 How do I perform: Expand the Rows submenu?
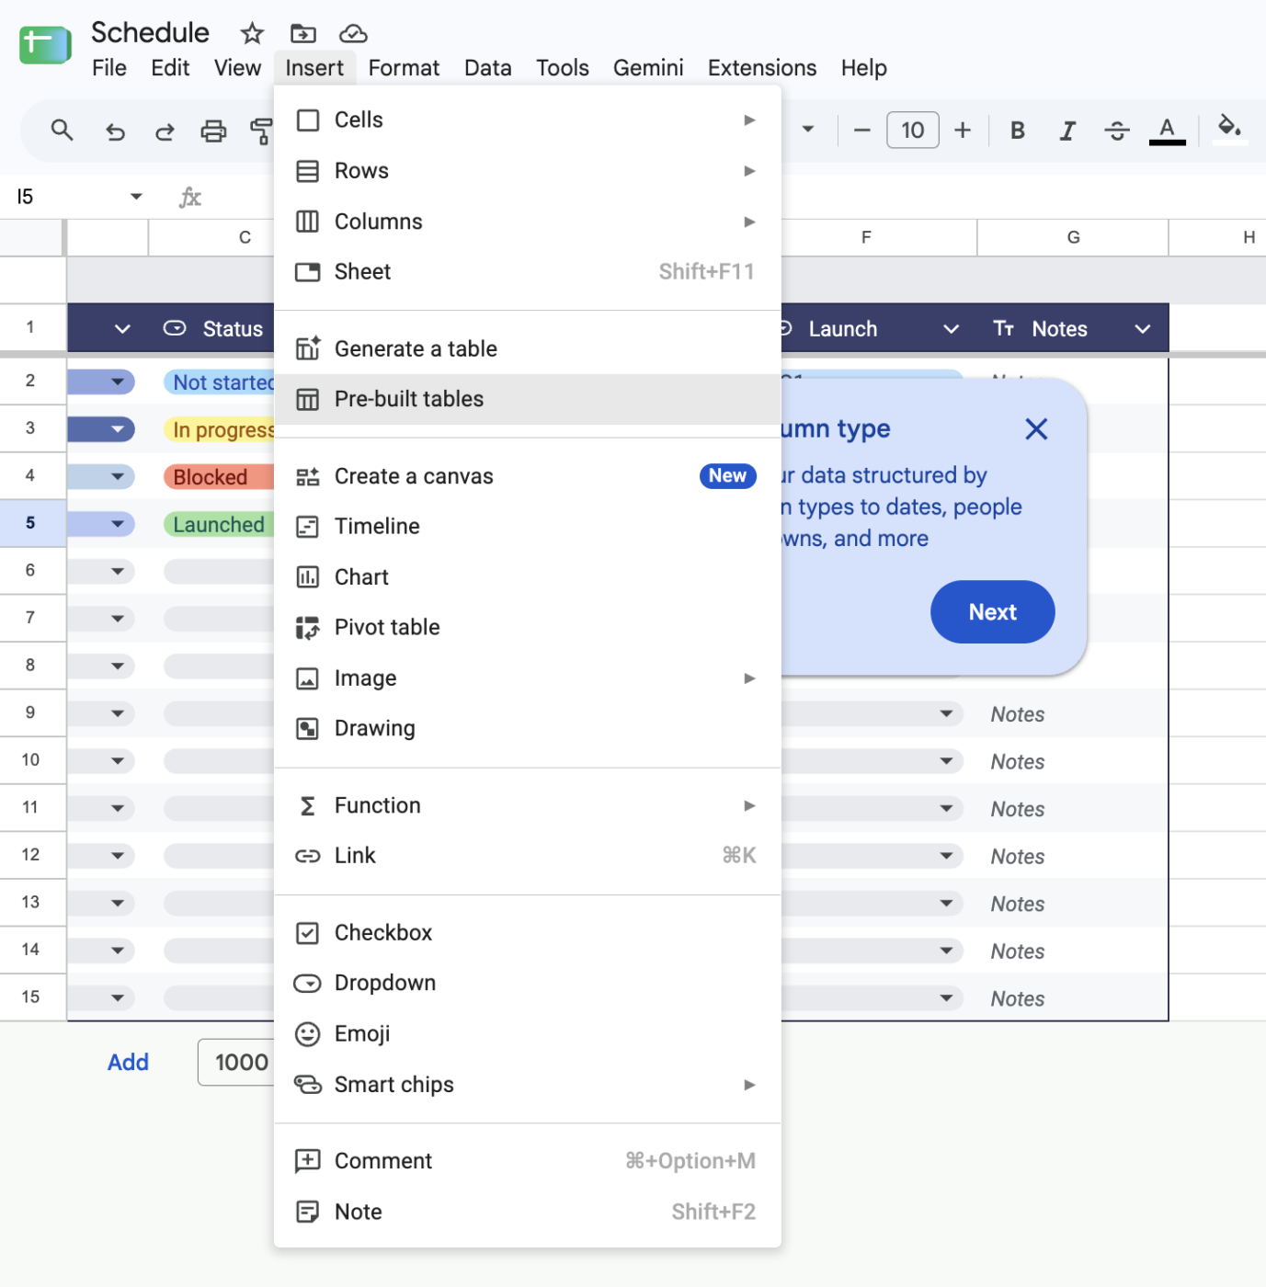[528, 171]
